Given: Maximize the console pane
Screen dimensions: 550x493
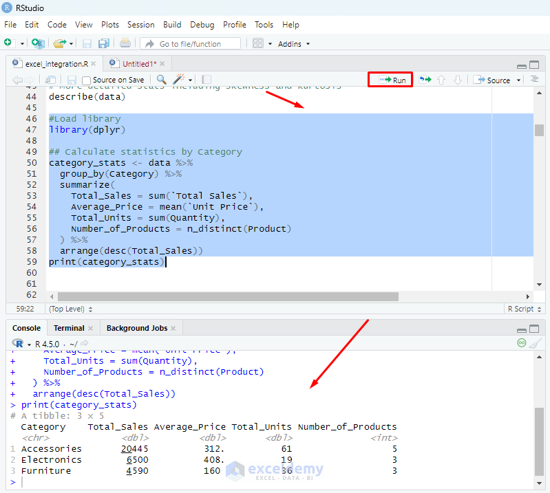Looking at the screenshot, I should pos(534,329).
